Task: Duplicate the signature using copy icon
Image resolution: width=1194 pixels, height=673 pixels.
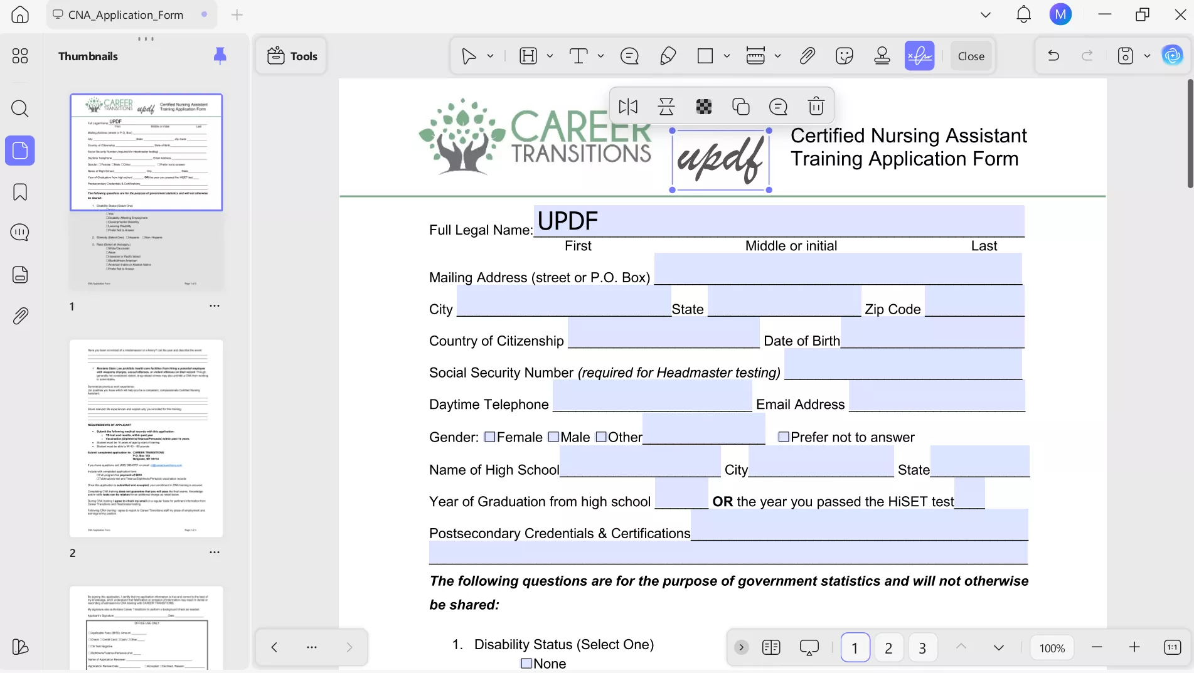Action: coord(740,107)
